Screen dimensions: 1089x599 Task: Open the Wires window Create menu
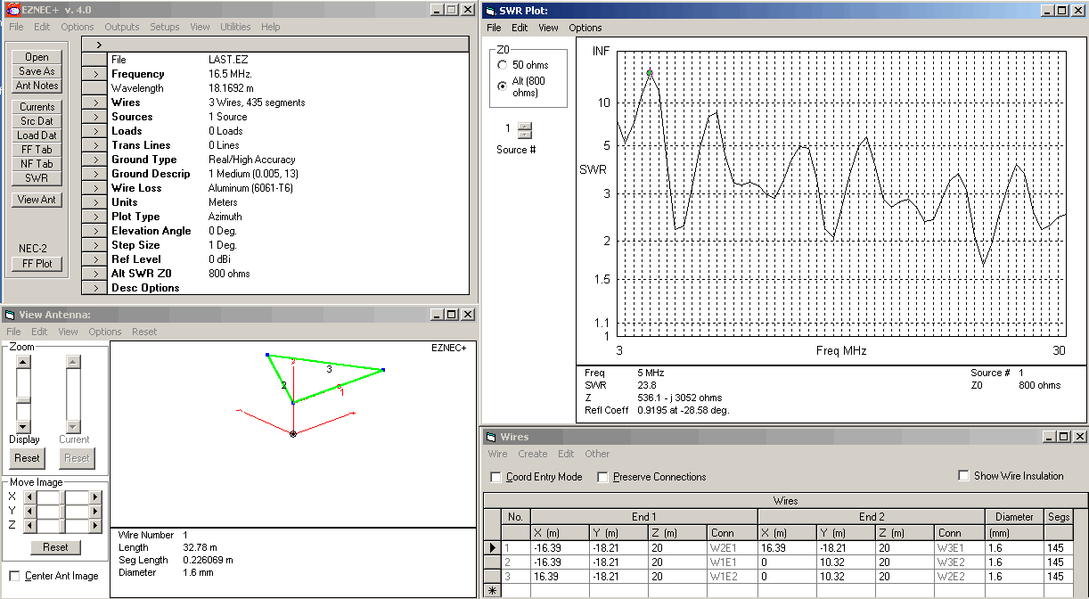533,454
